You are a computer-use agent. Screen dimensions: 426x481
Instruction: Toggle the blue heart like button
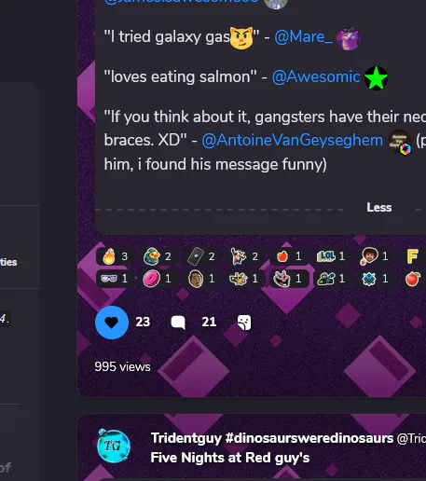112,323
